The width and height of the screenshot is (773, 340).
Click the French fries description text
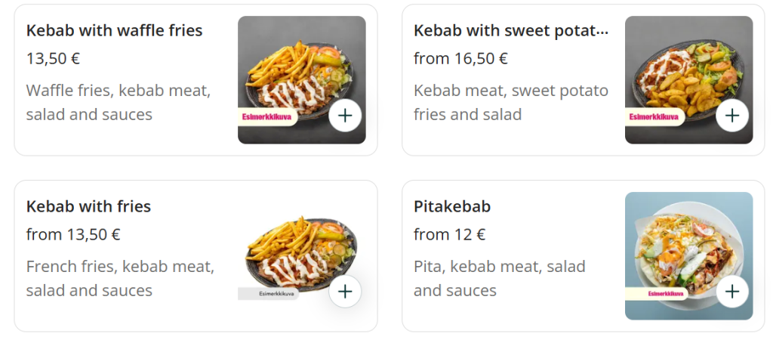[120, 278]
